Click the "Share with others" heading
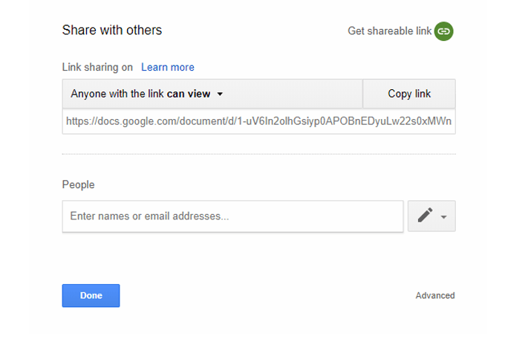Image resolution: width=505 pixels, height=357 pixels. 112,30
